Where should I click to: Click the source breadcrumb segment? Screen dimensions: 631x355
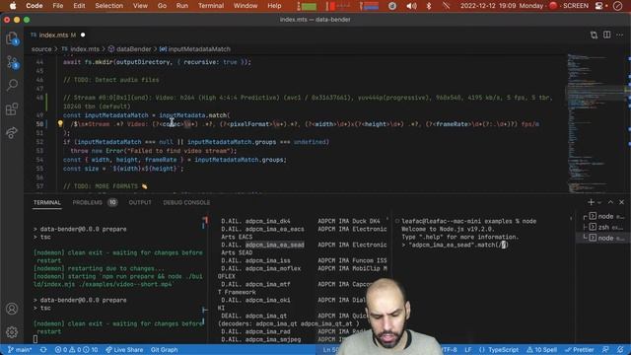coord(41,49)
